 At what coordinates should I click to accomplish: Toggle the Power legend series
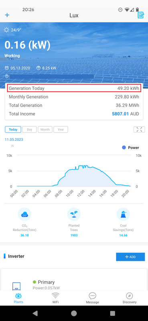(x=130, y=148)
